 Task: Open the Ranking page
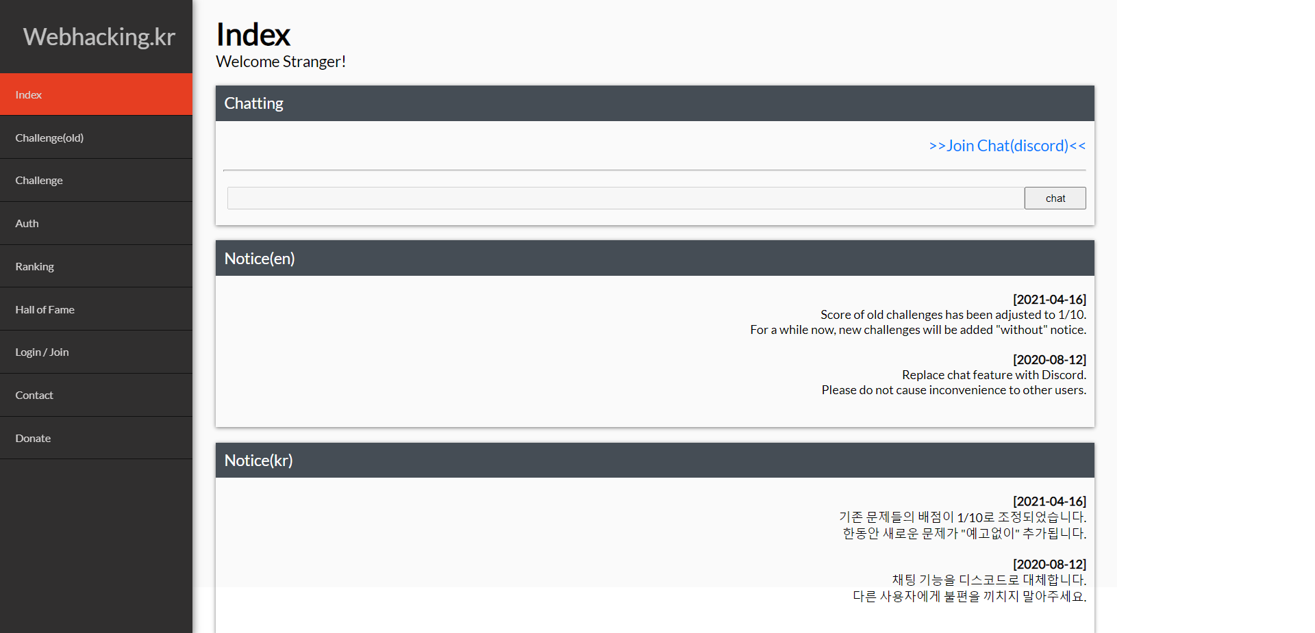96,266
